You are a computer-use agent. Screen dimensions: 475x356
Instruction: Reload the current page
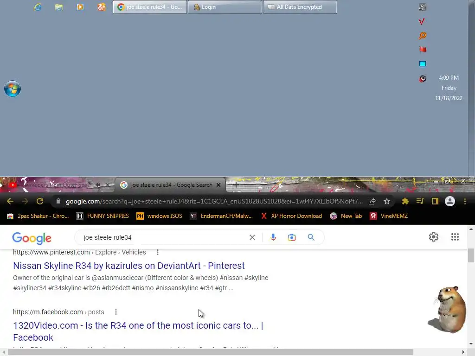click(40, 201)
